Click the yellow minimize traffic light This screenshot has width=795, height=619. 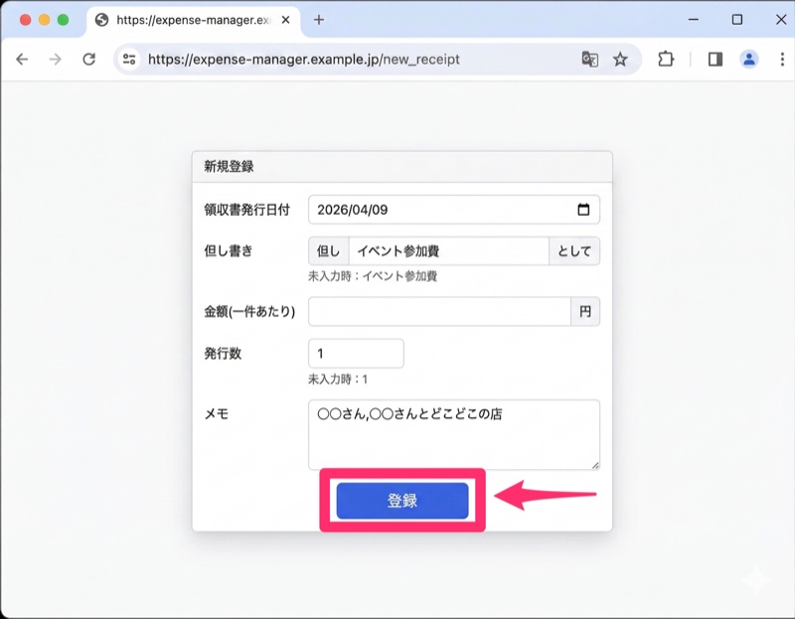point(43,17)
